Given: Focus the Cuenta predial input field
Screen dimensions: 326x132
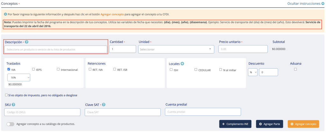Looking at the screenshot, I should click(203, 112).
